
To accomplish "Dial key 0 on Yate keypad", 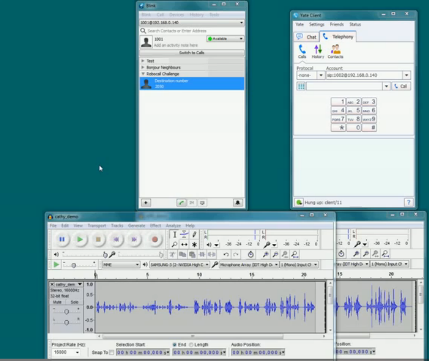I will coord(353,128).
